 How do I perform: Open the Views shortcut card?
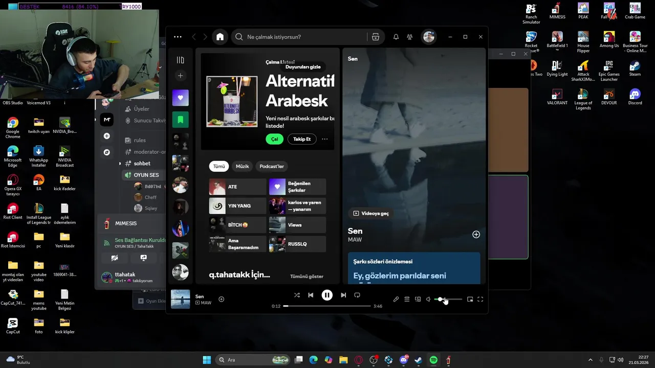(297, 225)
